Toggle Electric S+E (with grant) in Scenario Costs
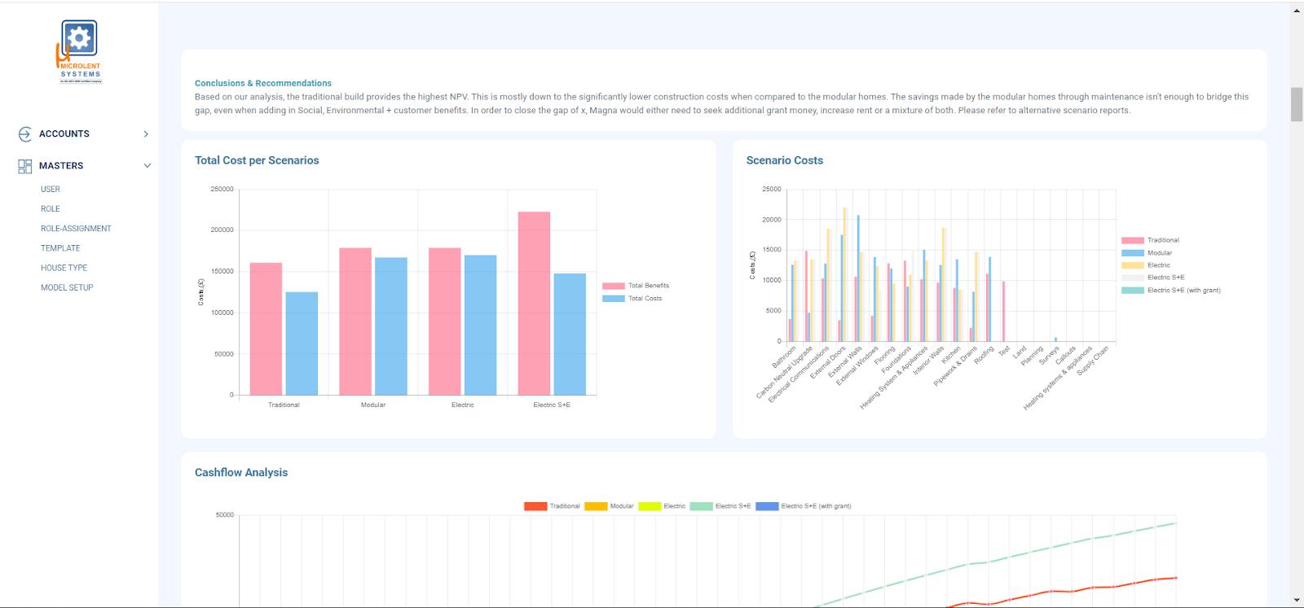Image resolution: width=1304 pixels, height=608 pixels. (1171, 291)
